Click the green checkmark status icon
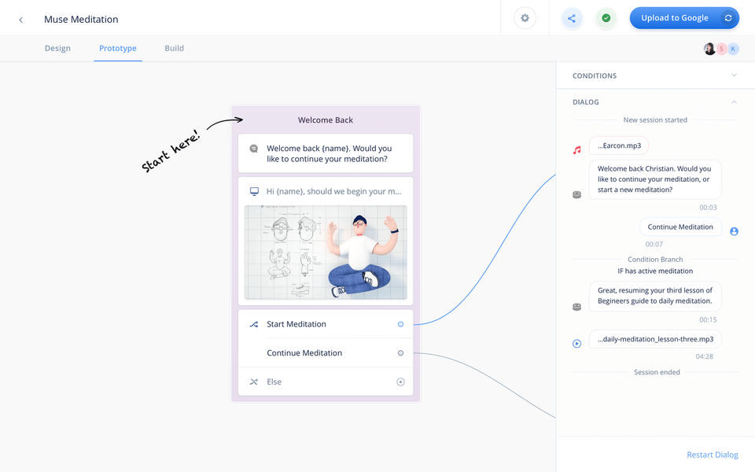 pos(606,18)
